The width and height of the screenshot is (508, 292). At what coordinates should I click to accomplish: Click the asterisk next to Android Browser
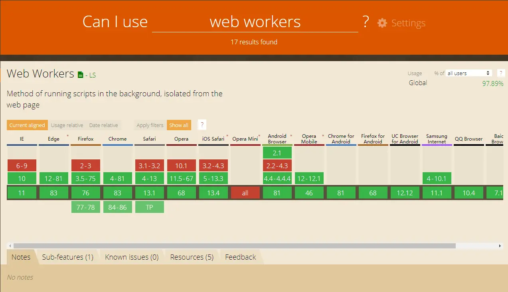291,136
